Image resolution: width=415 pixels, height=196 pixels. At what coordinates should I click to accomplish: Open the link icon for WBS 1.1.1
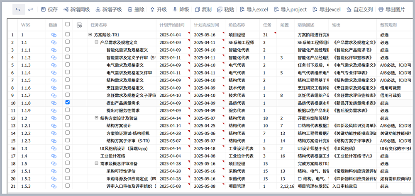[x=54, y=50]
